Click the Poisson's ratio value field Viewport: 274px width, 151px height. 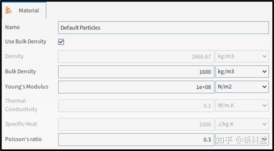(x=136, y=140)
